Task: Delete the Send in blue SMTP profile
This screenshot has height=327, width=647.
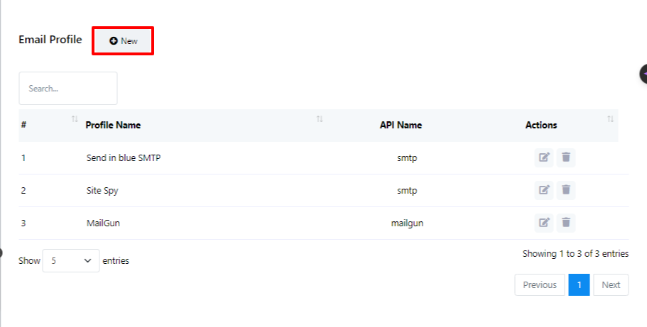Action: coord(566,157)
